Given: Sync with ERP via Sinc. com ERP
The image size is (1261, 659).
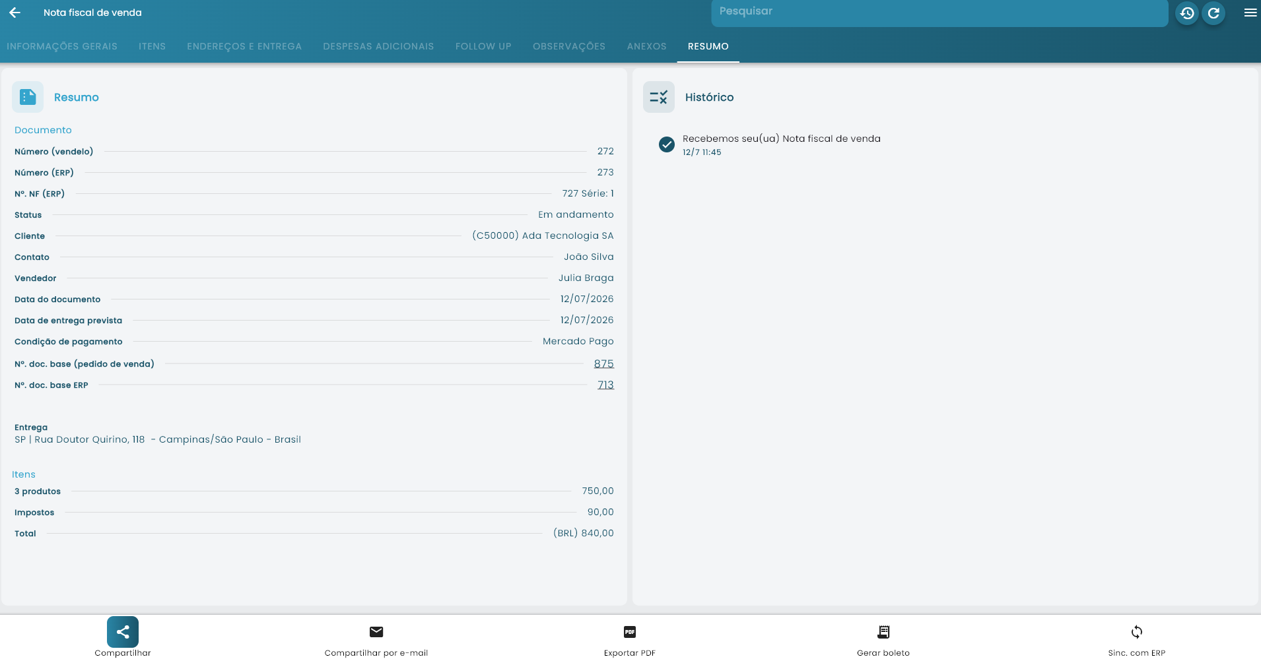Looking at the screenshot, I should pos(1137,632).
